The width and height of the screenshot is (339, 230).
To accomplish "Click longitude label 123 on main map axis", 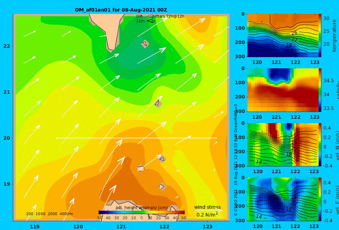I will tap(208, 227).
